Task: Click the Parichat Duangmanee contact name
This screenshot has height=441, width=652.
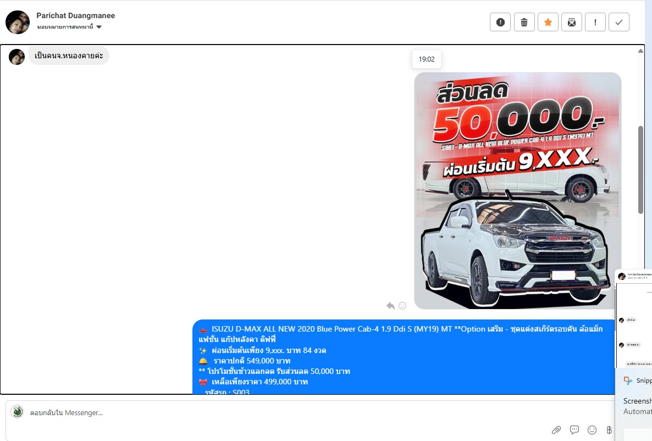Action: 76,15
